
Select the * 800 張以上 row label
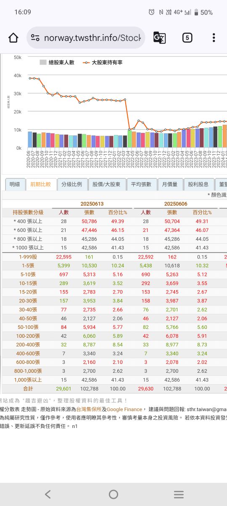[x=27, y=239]
